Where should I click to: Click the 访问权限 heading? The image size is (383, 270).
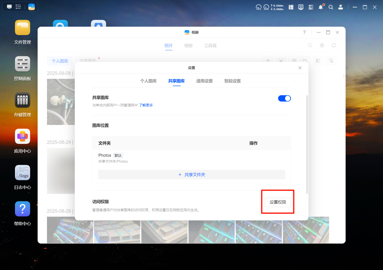[101, 202]
